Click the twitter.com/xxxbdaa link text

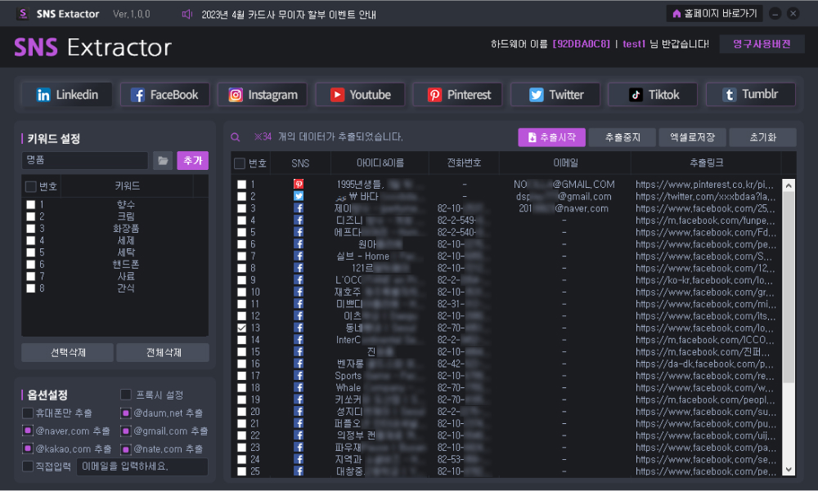(x=705, y=196)
